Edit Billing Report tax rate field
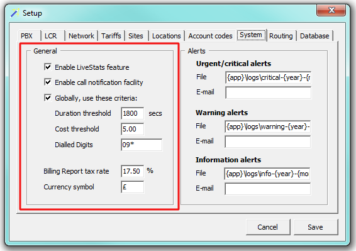The height and width of the screenshot is (251, 356). point(132,171)
